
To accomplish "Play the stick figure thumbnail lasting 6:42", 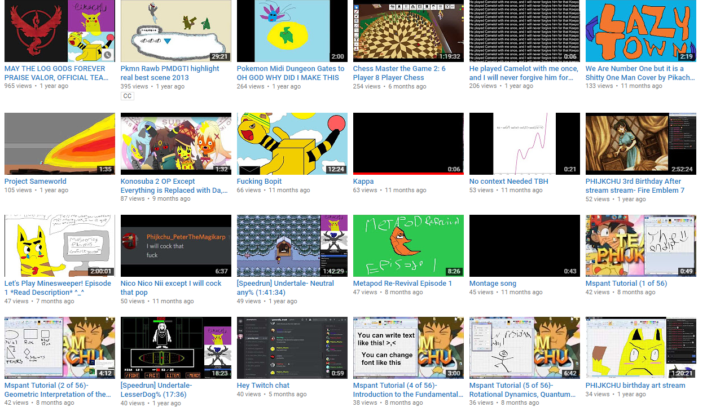I will point(525,348).
